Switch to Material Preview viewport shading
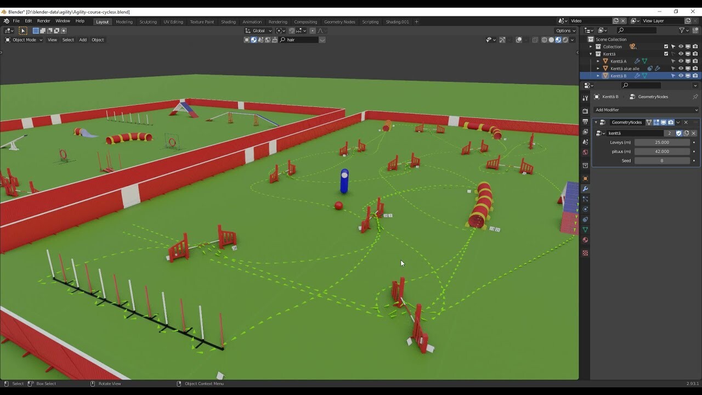 click(558, 39)
